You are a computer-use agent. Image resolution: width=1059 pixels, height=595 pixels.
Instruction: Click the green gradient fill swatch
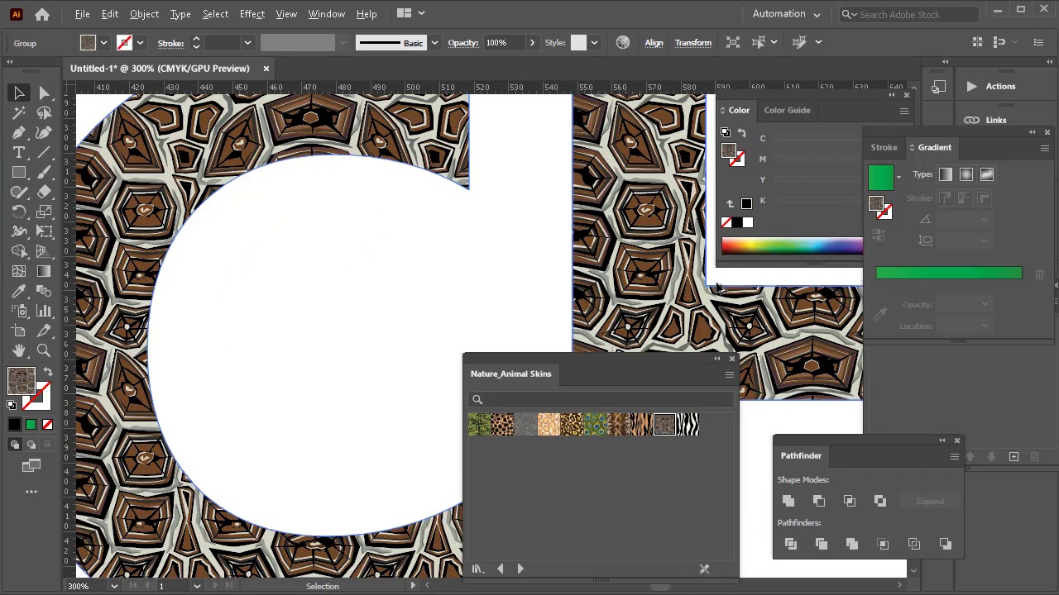tap(880, 177)
